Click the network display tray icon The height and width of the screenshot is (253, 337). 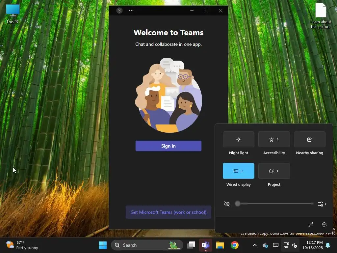pos(286,245)
